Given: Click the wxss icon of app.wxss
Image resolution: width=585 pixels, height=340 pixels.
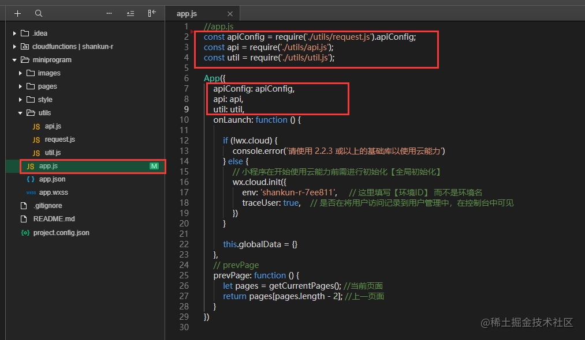Looking at the screenshot, I should 31,192.
